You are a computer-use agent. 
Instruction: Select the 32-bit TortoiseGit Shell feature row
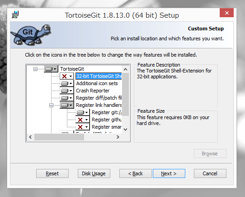click(99, 76)
